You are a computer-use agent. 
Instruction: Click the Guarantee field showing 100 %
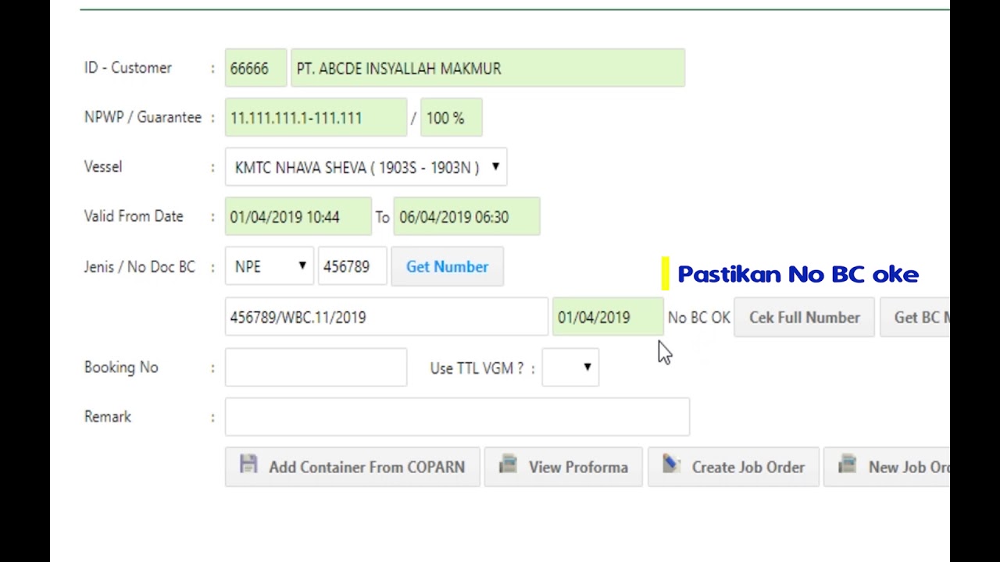click(x=451, y=118)
